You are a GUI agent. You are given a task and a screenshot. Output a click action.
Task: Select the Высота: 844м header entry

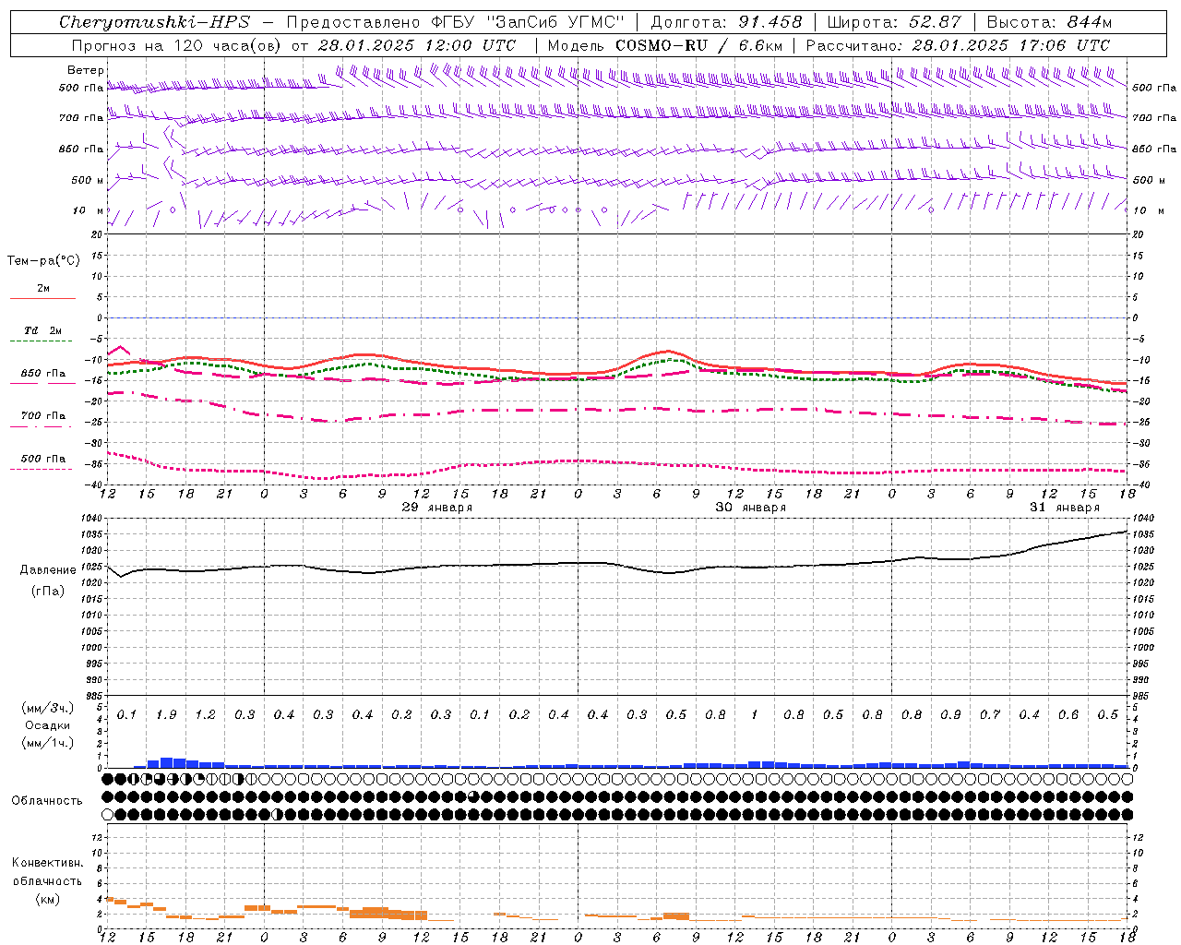click(1049, 22)
